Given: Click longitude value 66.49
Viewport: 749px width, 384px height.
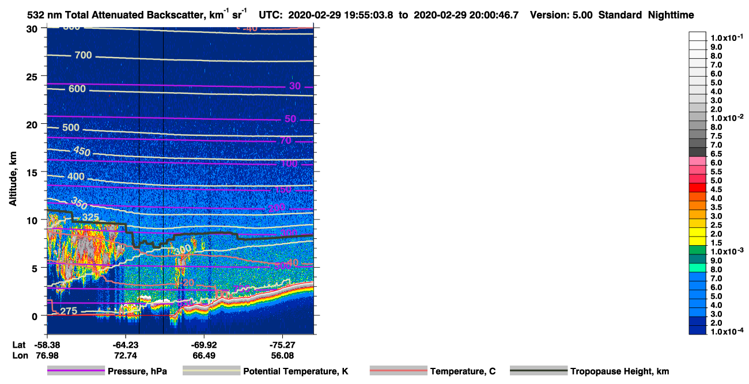Looking at the screenshot, I should (204, 356).
